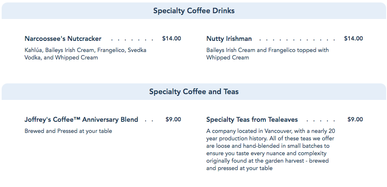Click the $9.00 price for Tealeaves teas
Image resolution: width=387 pixels, height=187 pixels.
pos(355,120)
